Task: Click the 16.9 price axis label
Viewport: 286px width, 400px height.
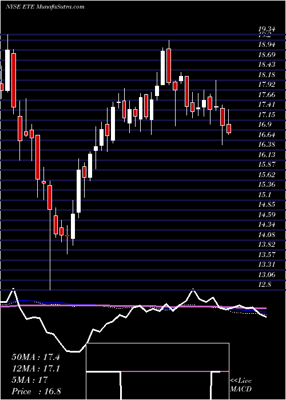Action: (264, 125)
